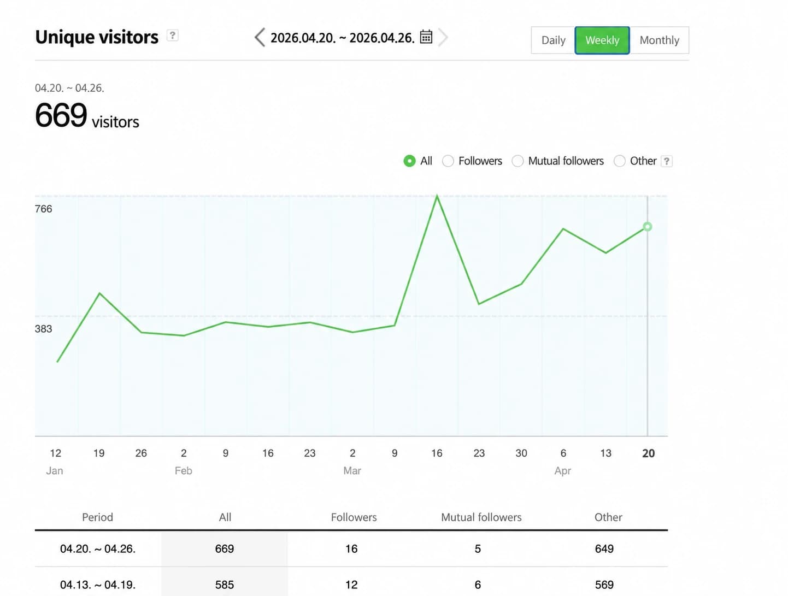Click the Mutual followers column header
This screenshot has height=596, width=788.
pos(481,517)
